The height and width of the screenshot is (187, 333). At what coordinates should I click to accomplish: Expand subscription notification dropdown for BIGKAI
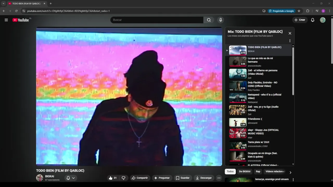pyautogui.click(x=71, y=178)
